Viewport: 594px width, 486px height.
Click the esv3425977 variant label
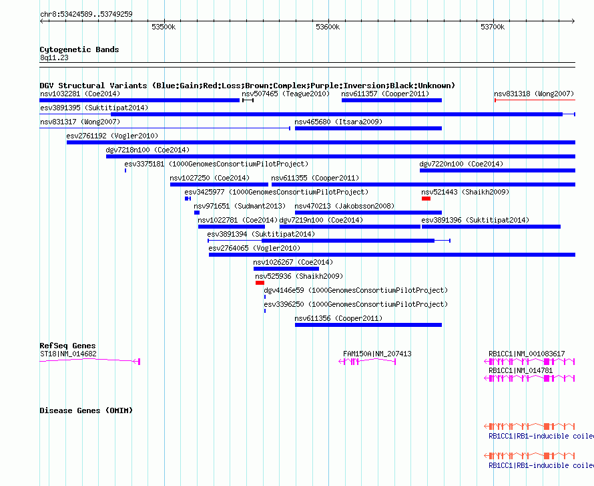276,192
